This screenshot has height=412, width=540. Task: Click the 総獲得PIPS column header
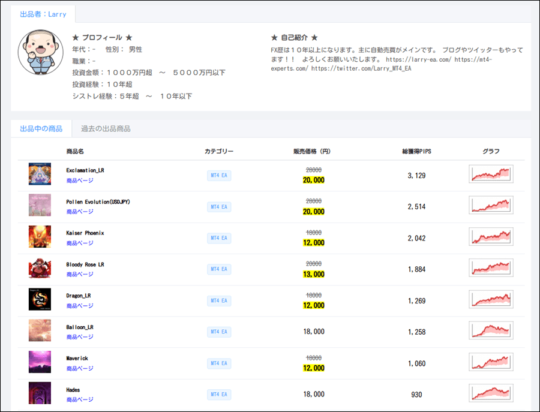[416, 151]
